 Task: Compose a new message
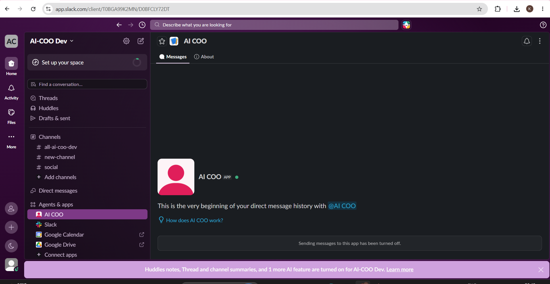[141, 41]
